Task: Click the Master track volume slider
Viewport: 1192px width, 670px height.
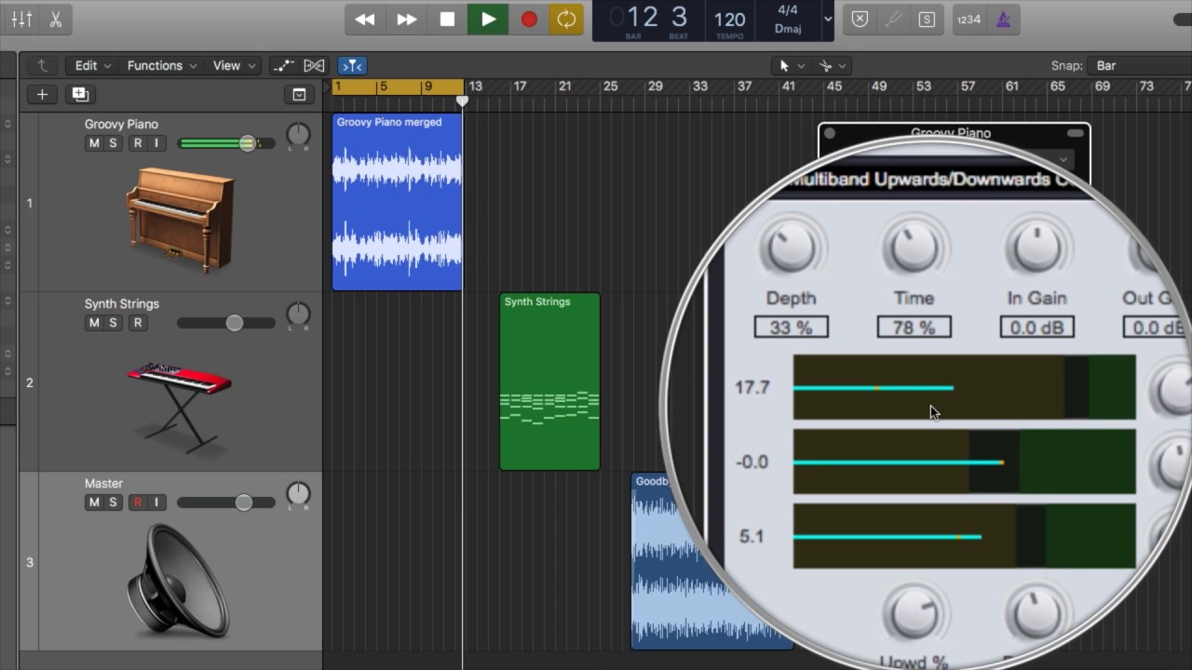Action: click(226, 502)
